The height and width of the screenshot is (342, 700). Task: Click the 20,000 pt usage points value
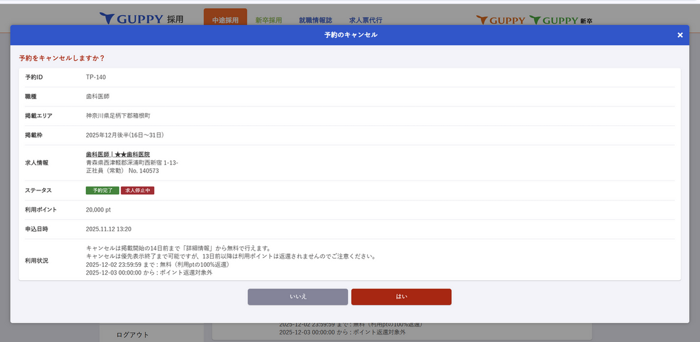98,210
